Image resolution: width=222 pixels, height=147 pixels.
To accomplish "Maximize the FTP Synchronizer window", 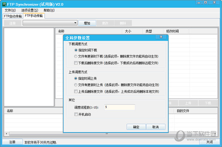I will [206, 3].
